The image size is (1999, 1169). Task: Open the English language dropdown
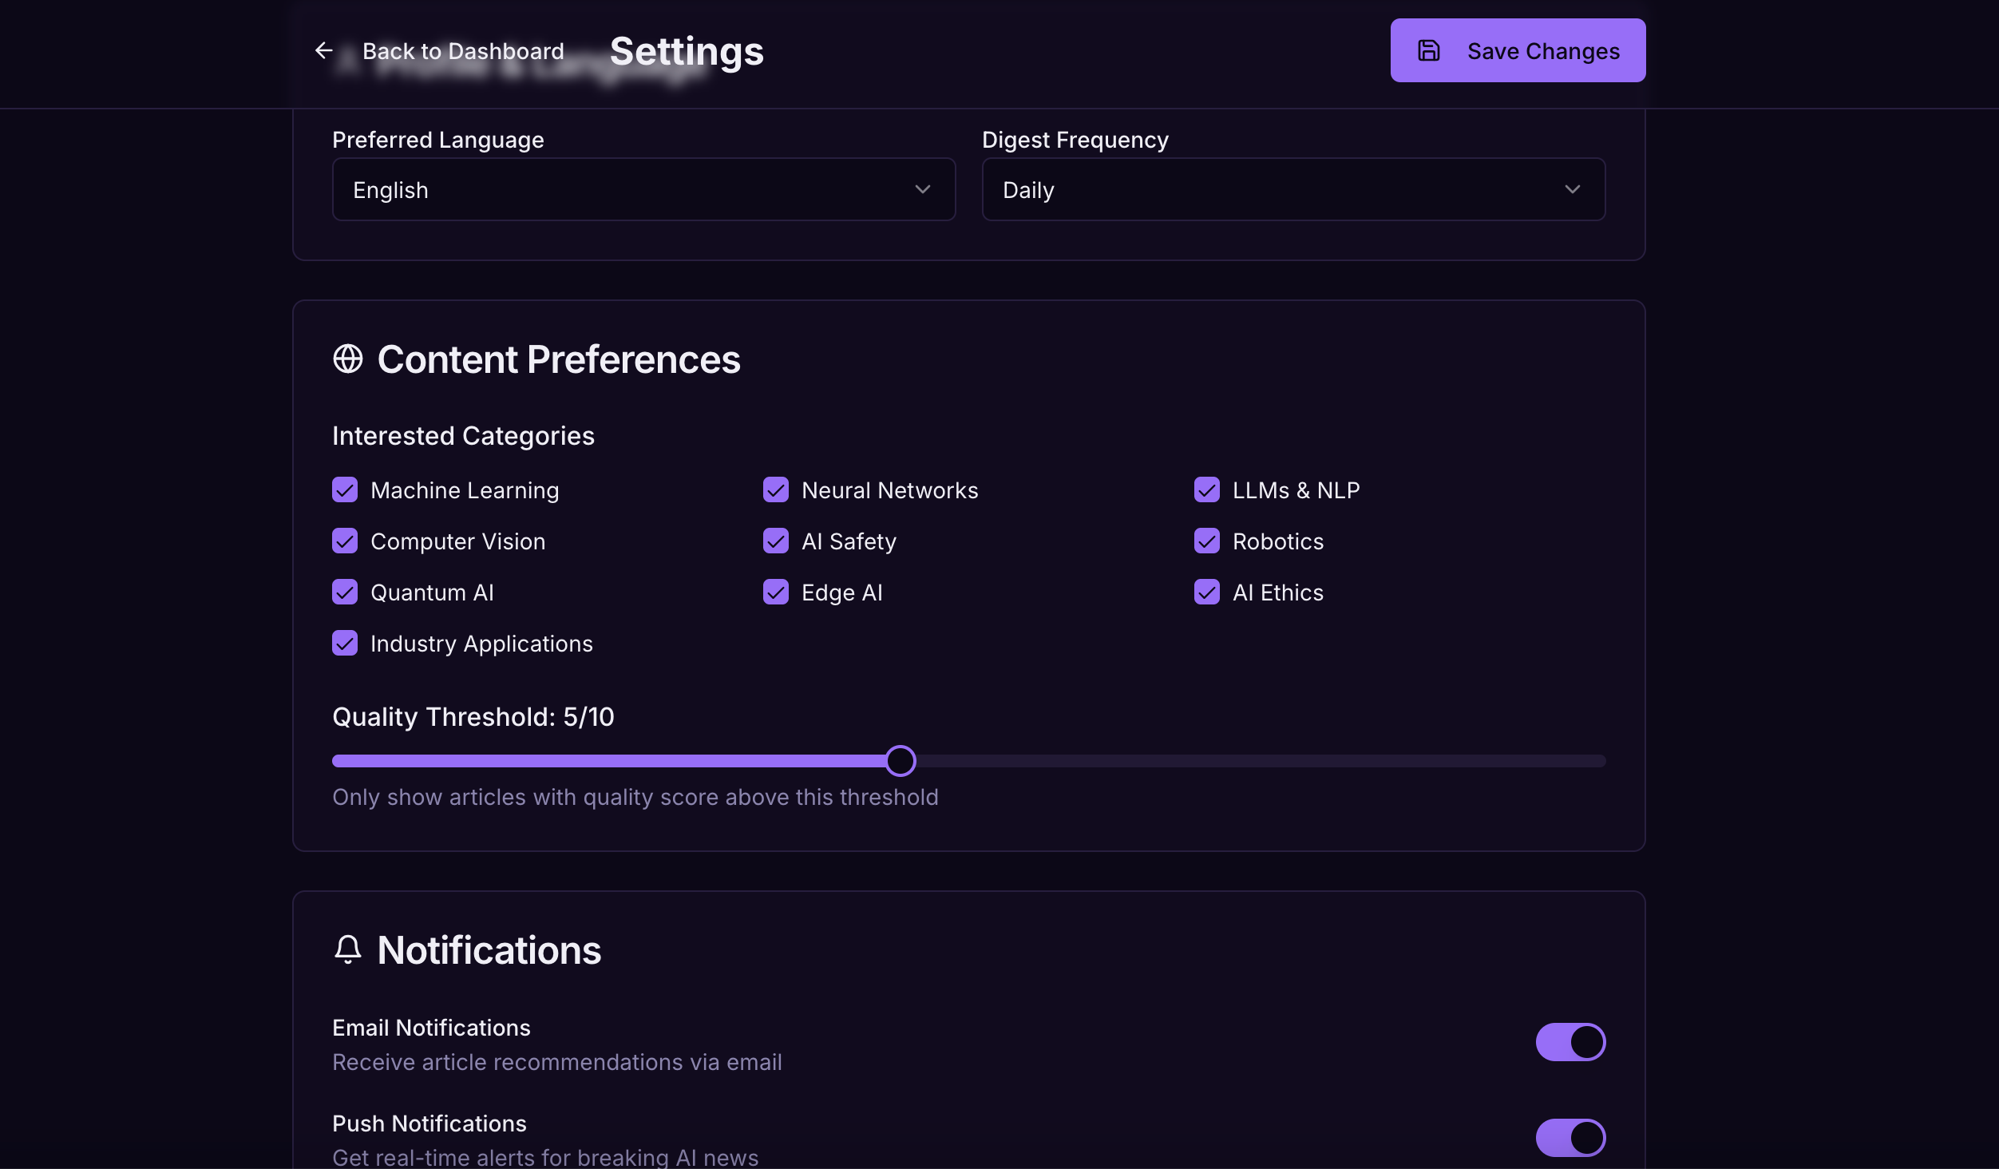click(x=643, y=190)
